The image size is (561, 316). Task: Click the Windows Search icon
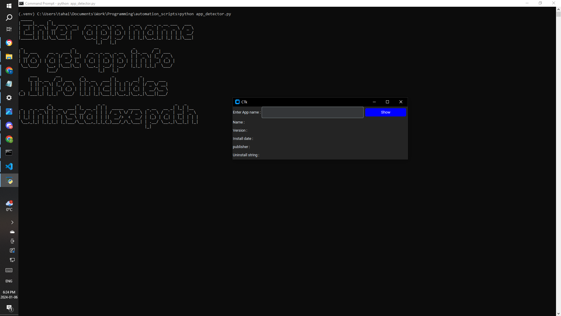point(9,18)
